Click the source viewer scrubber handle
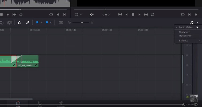202x107 pixels. click(20, 9)
